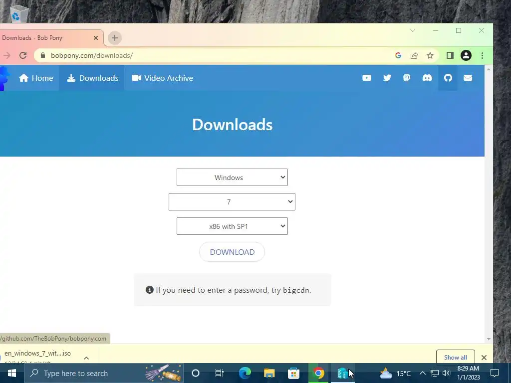This screenshot has width=511, height=383.
Task: Toggle the Chrome side panel icon
Action: 450,55
